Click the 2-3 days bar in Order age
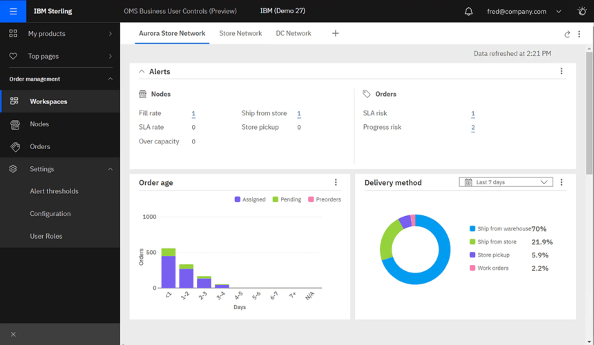This screenshot has width=594, height=345. click(204, 282)
